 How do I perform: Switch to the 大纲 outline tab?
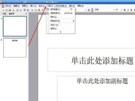(x=4, y=14)
